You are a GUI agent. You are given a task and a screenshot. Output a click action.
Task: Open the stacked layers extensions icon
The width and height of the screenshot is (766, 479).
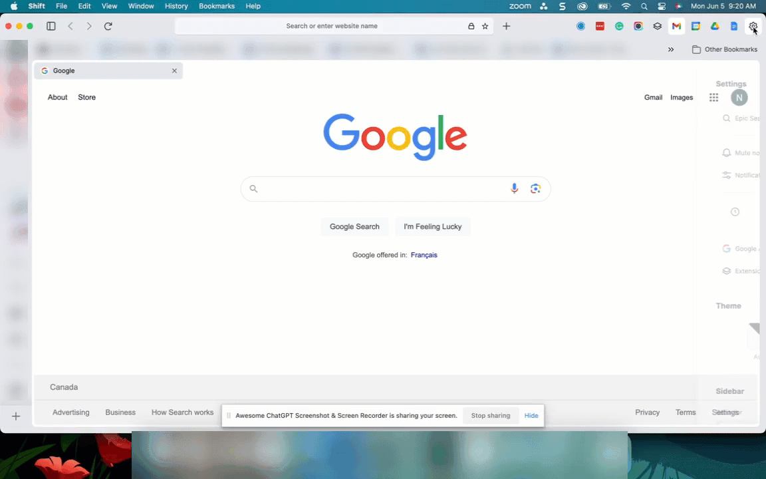(658, 26)
